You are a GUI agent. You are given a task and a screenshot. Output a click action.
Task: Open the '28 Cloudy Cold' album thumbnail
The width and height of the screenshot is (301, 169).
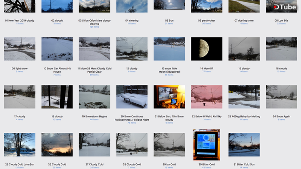(132, 145)
